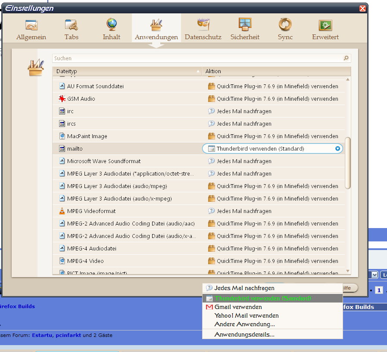Image resolution: width=387 pixels, height=352 pixels.
Task: Click the MPEG Videoformat VLC cone icon
Action: pyautogui.click(x=62, y=211)
